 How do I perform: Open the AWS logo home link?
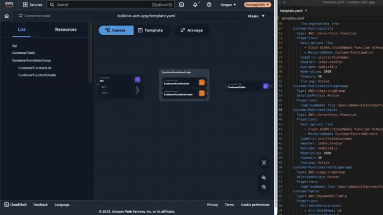coord(9,4)
